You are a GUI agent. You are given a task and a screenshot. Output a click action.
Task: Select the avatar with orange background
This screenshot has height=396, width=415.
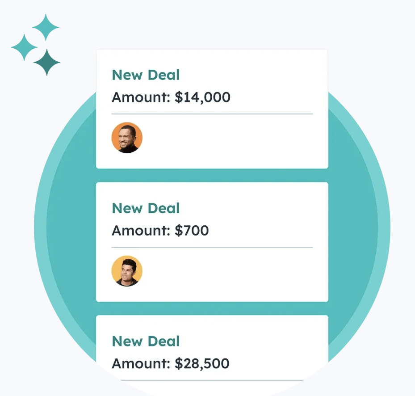[x=127, y=138]
